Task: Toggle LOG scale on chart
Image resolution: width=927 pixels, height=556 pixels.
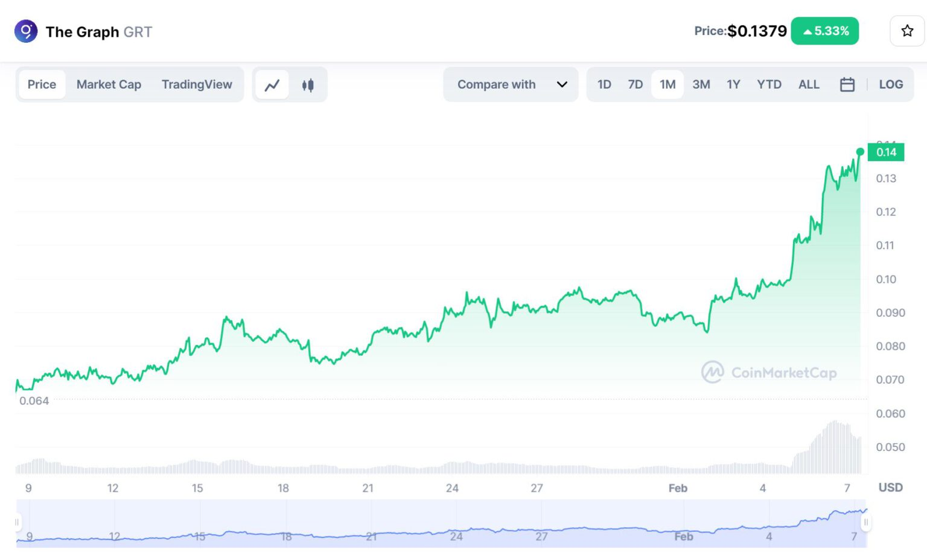Action: point(890,84)
